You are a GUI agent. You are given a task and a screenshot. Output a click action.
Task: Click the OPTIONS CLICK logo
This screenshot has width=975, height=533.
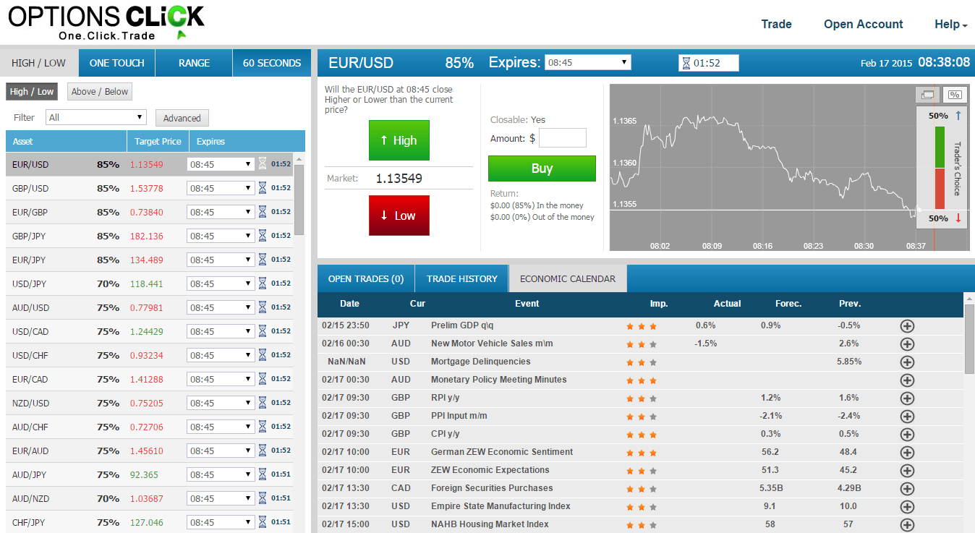point(105,20)
